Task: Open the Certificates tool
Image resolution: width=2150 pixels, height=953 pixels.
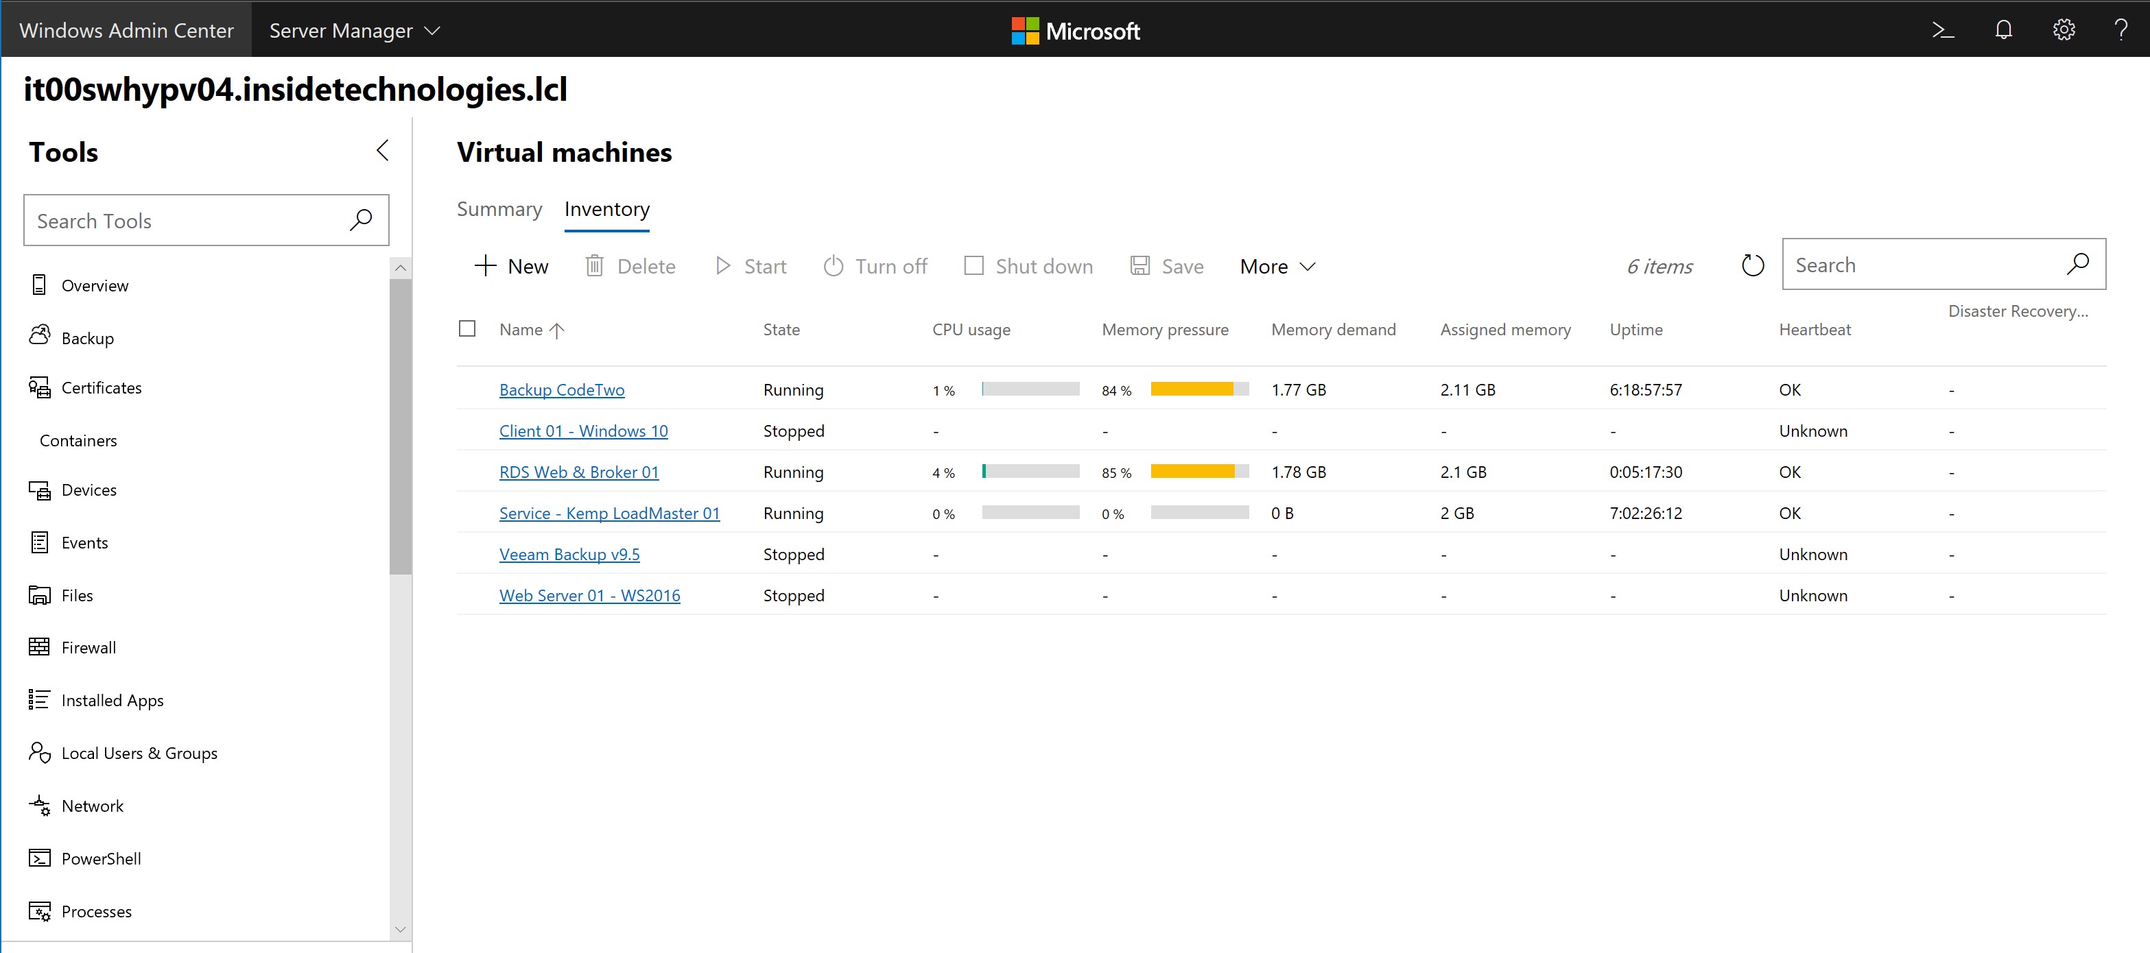Action: click(86, 387)
